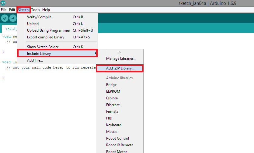254x153 pixels.
Task: Include the Esplora library
Action: tap(120, 98)
